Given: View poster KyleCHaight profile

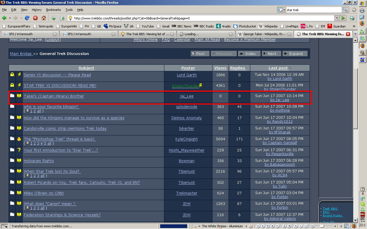Looking at the screenshot, I should (187, 139).
